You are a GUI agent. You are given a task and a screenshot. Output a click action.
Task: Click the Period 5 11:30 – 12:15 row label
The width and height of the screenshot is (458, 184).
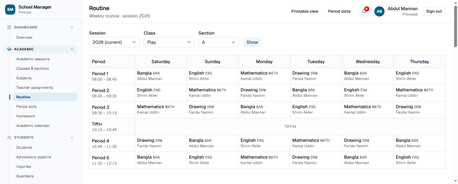pos(112,160)
